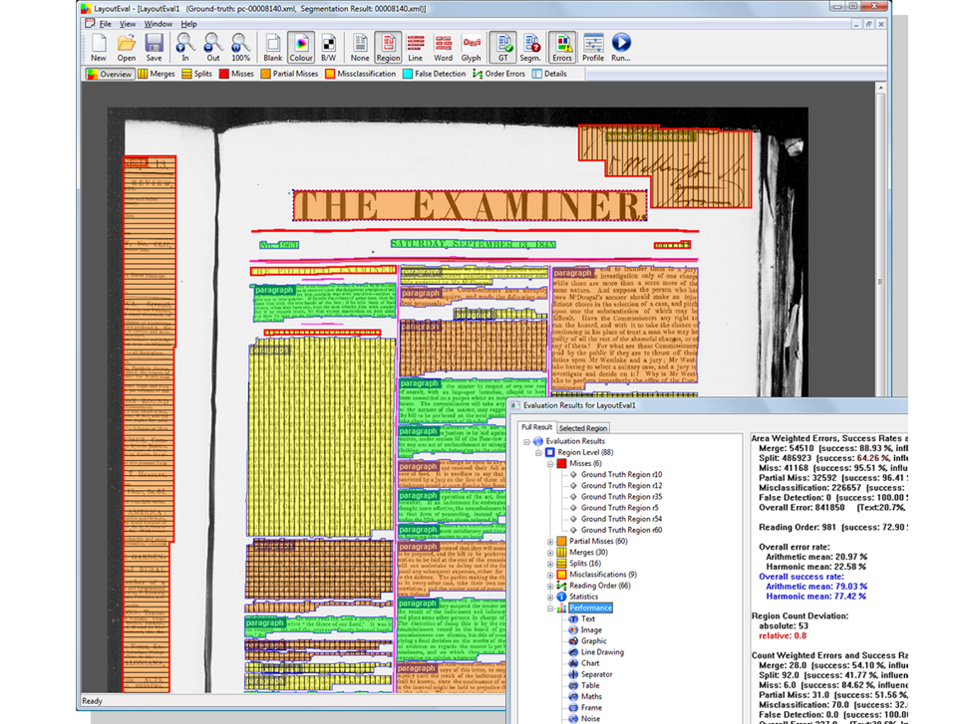Image resolution: width=974 pixels, height=724 pixels.
Task: Start evaluation with the Run icon
Action: pos(620,48)
